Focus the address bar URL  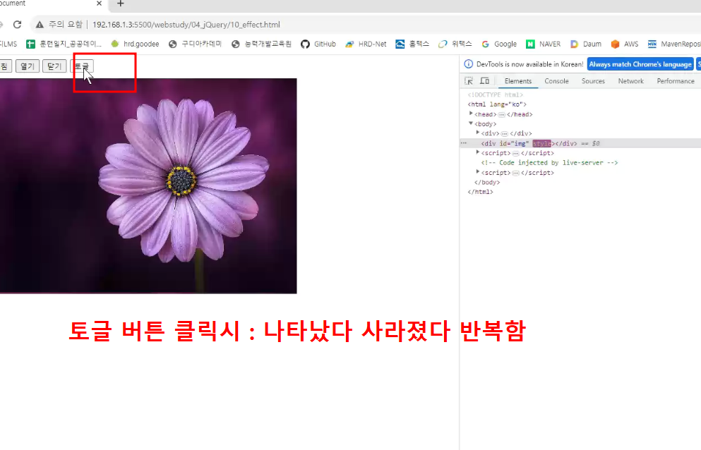[x=186, y=25]
